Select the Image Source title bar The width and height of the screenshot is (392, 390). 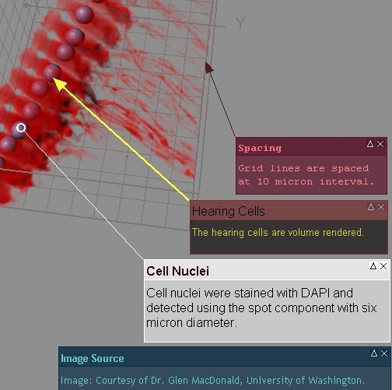point(225,357)
